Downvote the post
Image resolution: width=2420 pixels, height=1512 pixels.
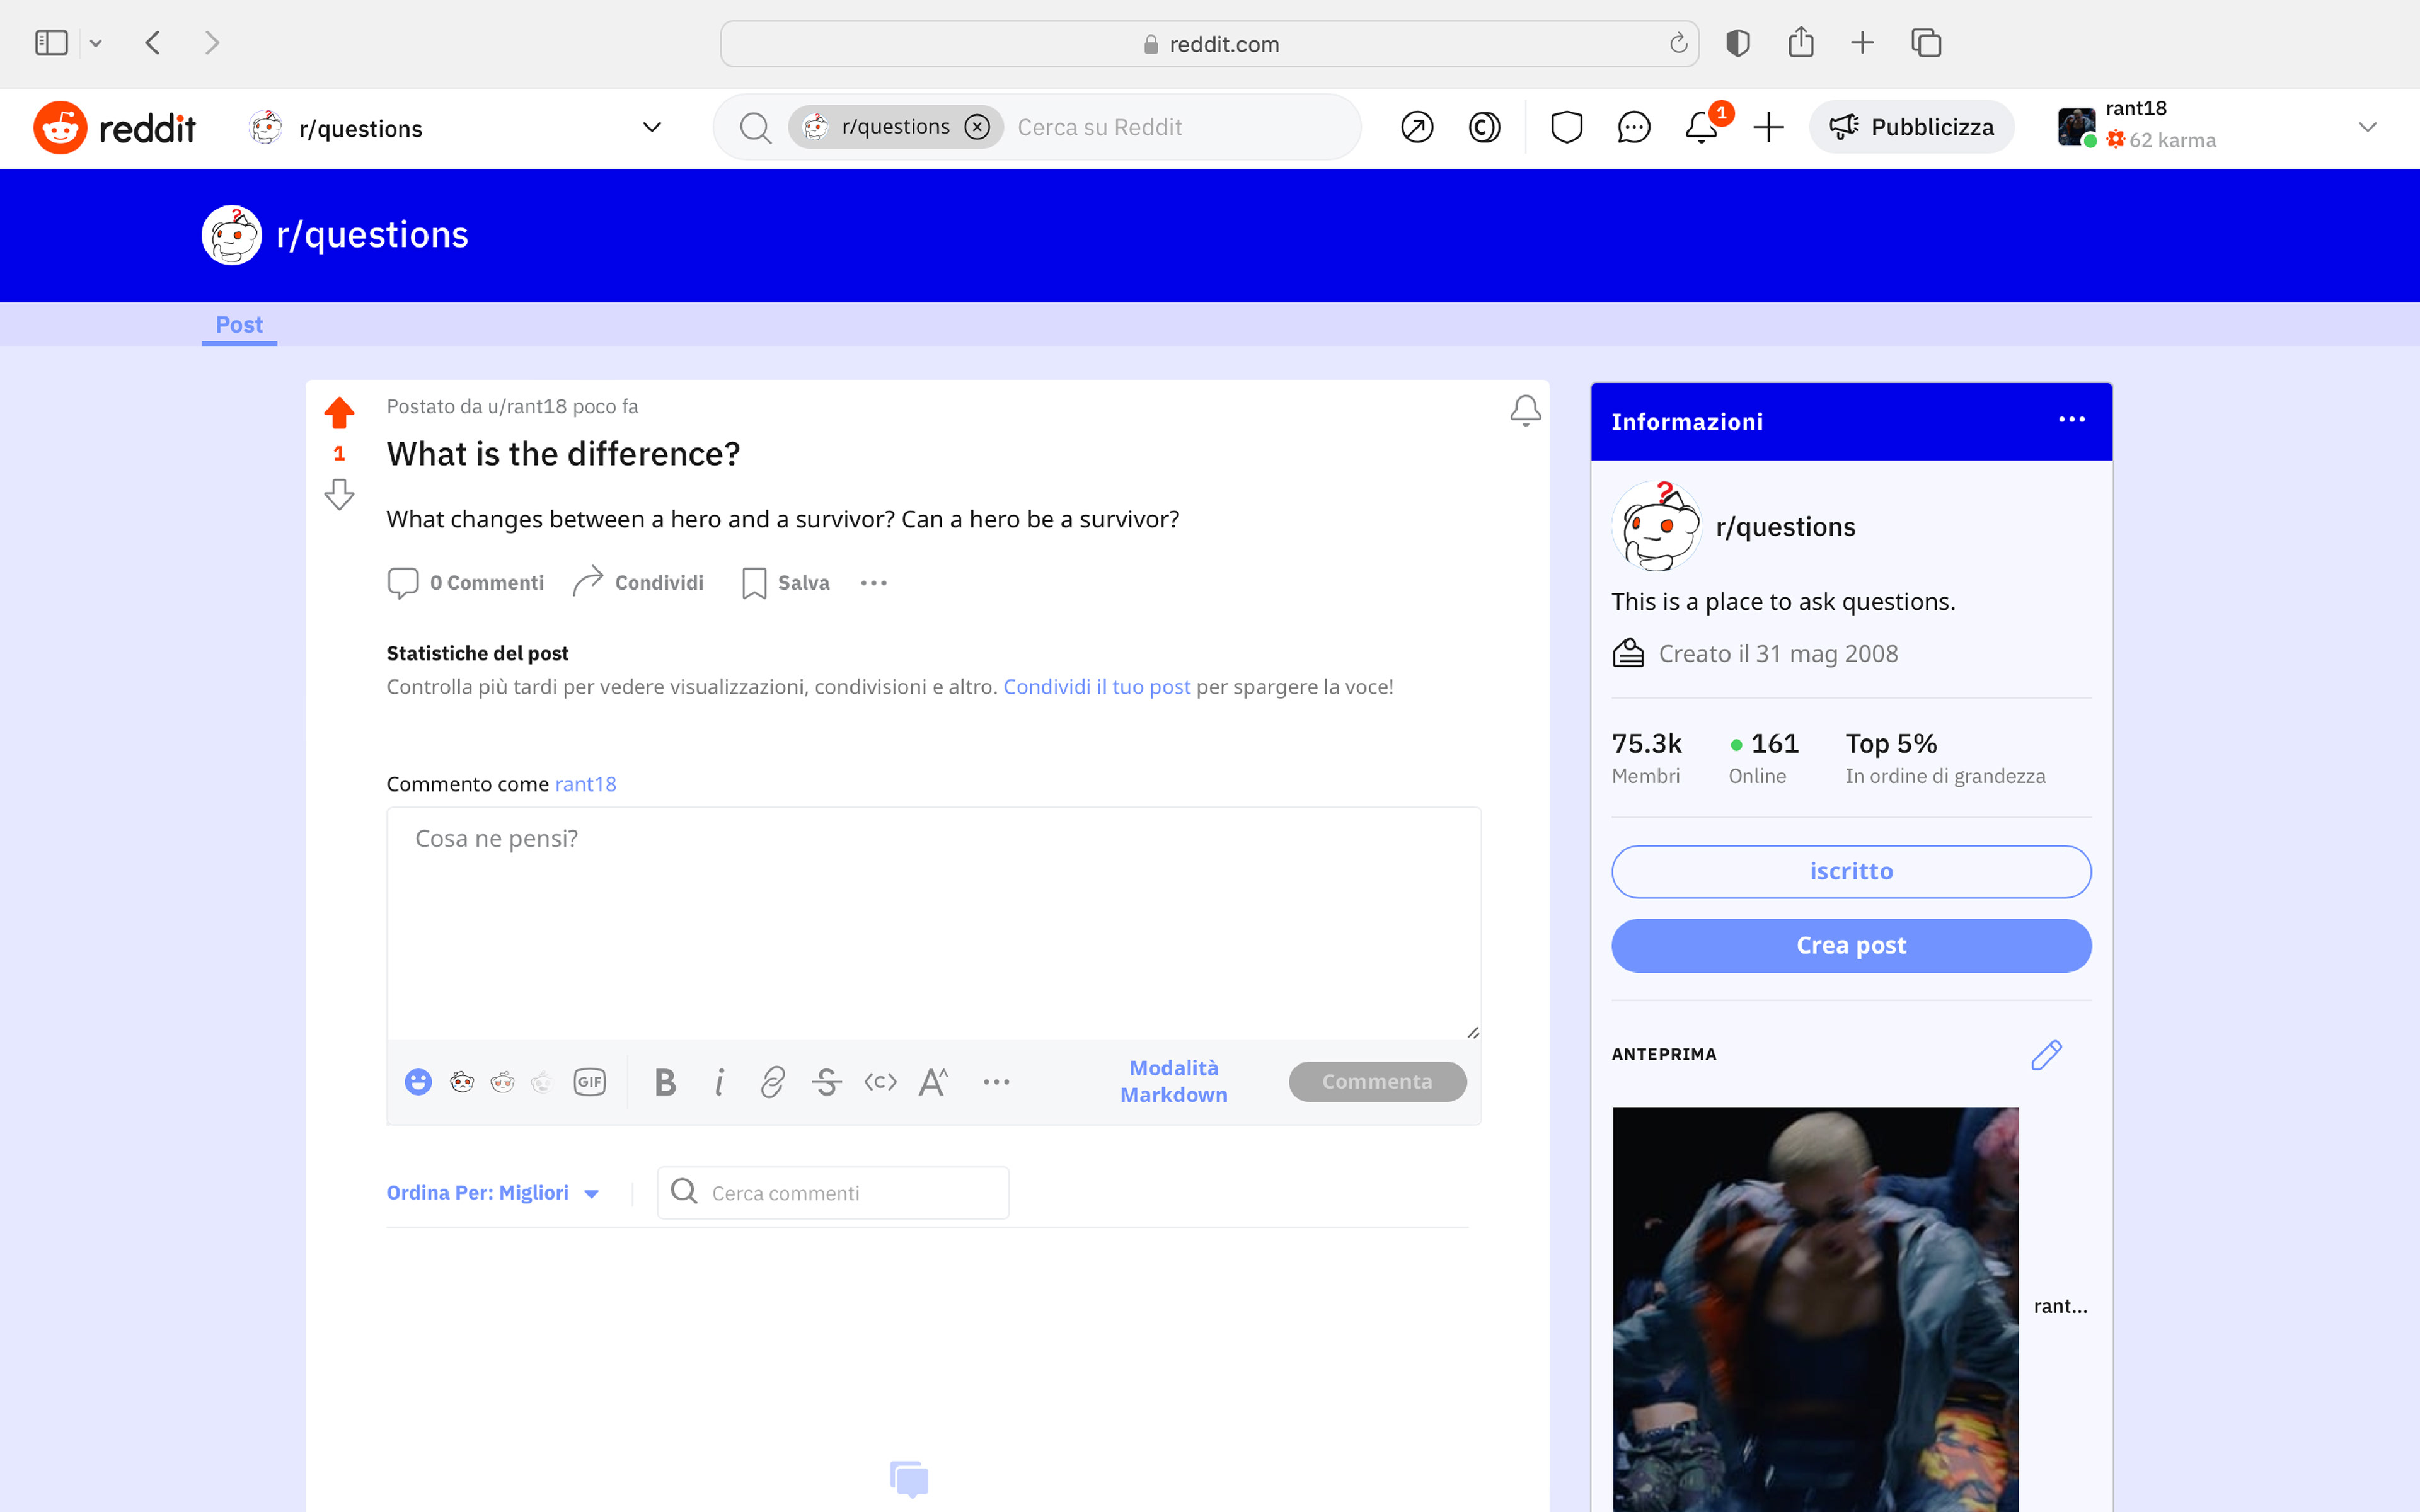pos(339,494)
